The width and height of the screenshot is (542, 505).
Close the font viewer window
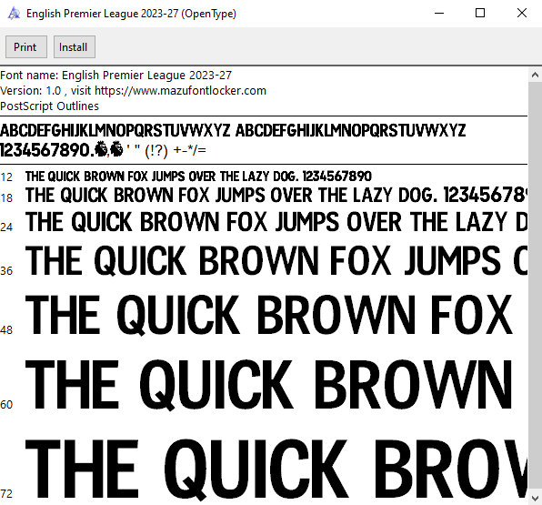[522, 14]
